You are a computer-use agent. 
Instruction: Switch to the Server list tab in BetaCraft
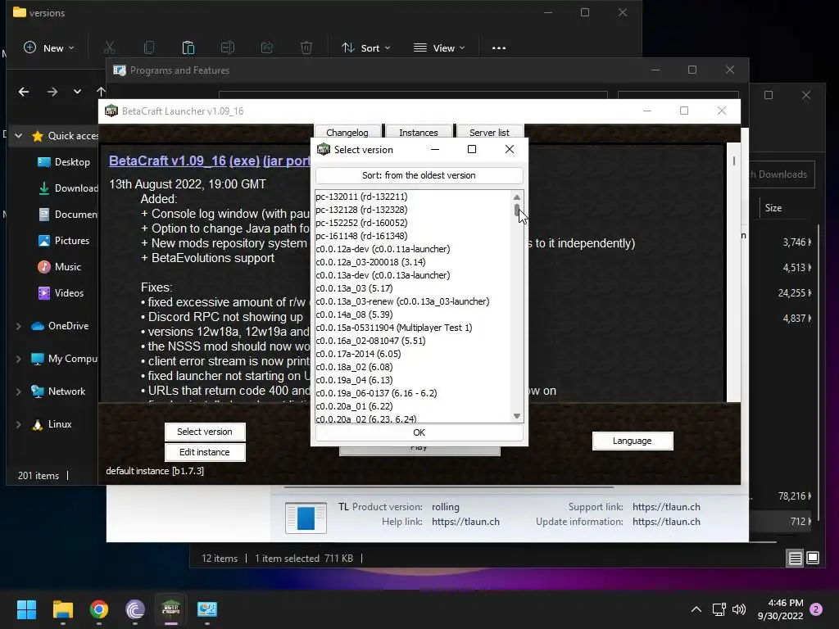point(489,132)
